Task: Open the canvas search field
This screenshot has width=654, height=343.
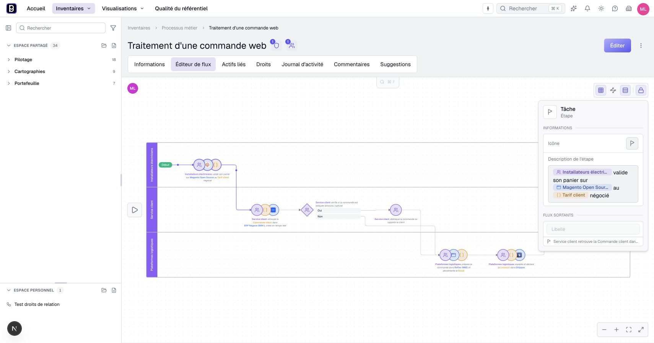Action: pyautogui.click(x=388, y=82)
